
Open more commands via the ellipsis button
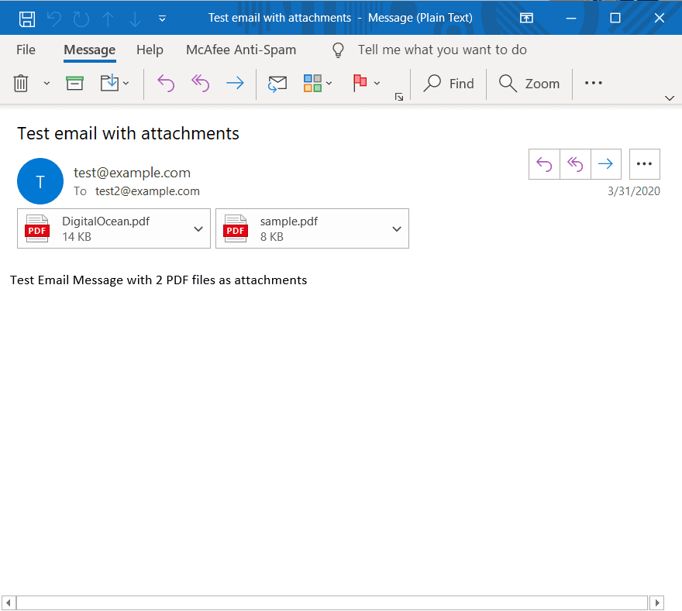[593, 83]
